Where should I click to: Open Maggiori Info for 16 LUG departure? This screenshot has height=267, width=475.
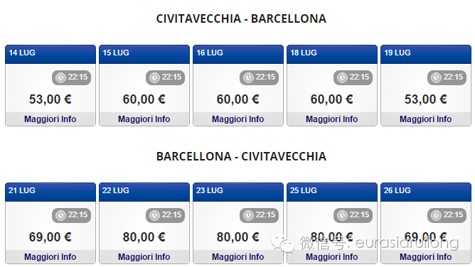[238, 119]
